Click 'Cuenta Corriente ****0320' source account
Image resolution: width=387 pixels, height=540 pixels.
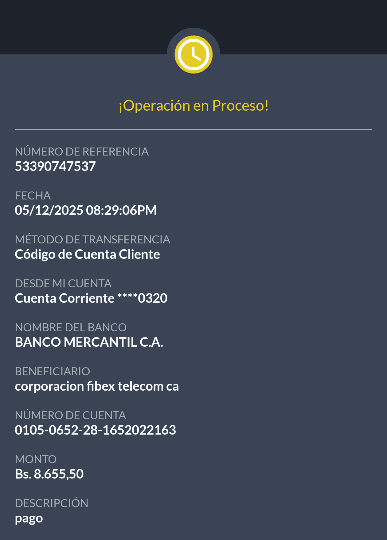click(x=91, y=298)
